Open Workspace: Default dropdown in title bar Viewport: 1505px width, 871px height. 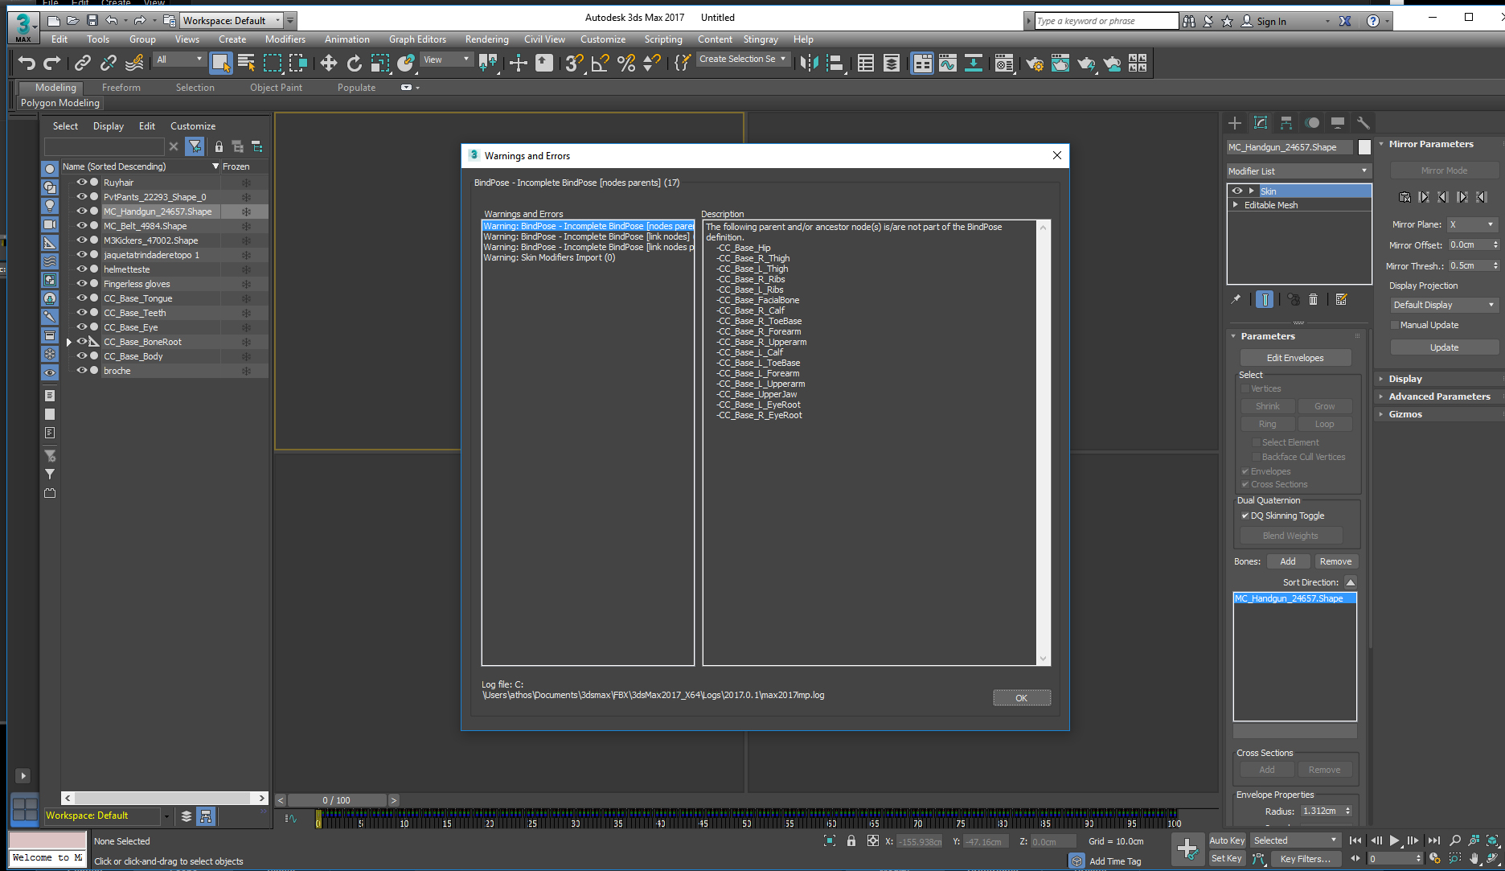pyautogui.click(x=232, y=21)
